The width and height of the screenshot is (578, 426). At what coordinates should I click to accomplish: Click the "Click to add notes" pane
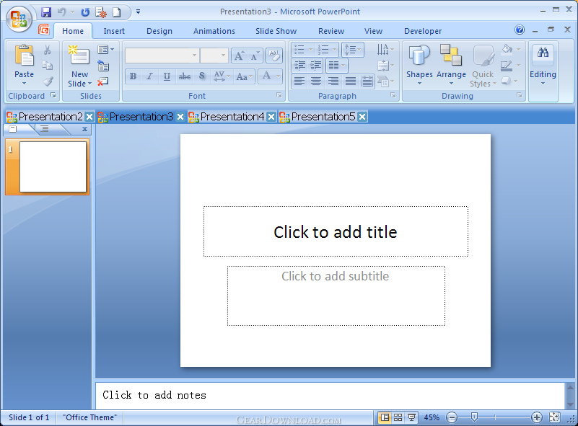pyautogui.click(x=330, y=396)
